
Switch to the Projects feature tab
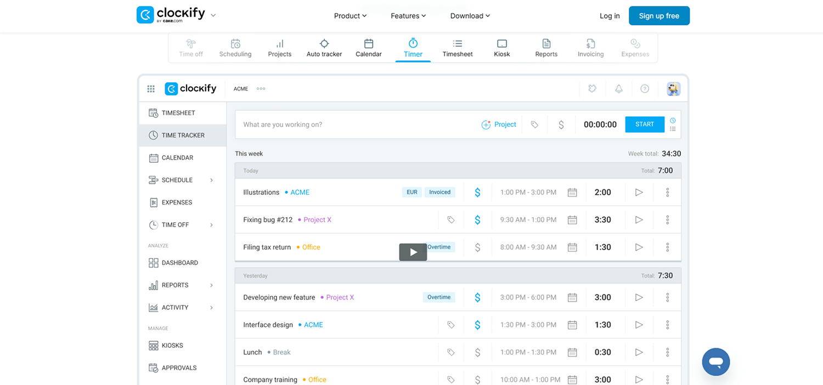[280, 48]
